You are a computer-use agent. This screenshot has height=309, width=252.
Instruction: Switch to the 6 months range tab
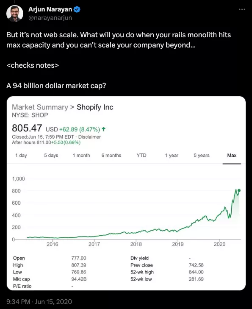[x=111, y=155]
